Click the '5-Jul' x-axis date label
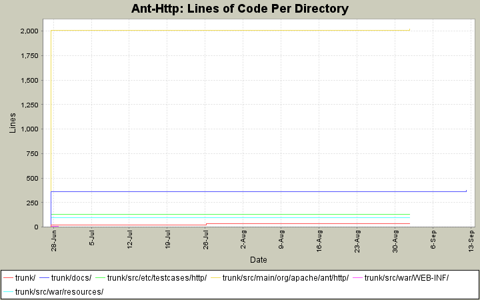The height and width of the screenshot is (300, 480). (x=91, y=238)
